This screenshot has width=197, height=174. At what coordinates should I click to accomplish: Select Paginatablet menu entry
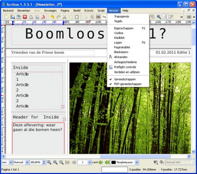tap(128, 47)
